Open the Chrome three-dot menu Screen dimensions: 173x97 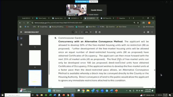click(153, 23)
